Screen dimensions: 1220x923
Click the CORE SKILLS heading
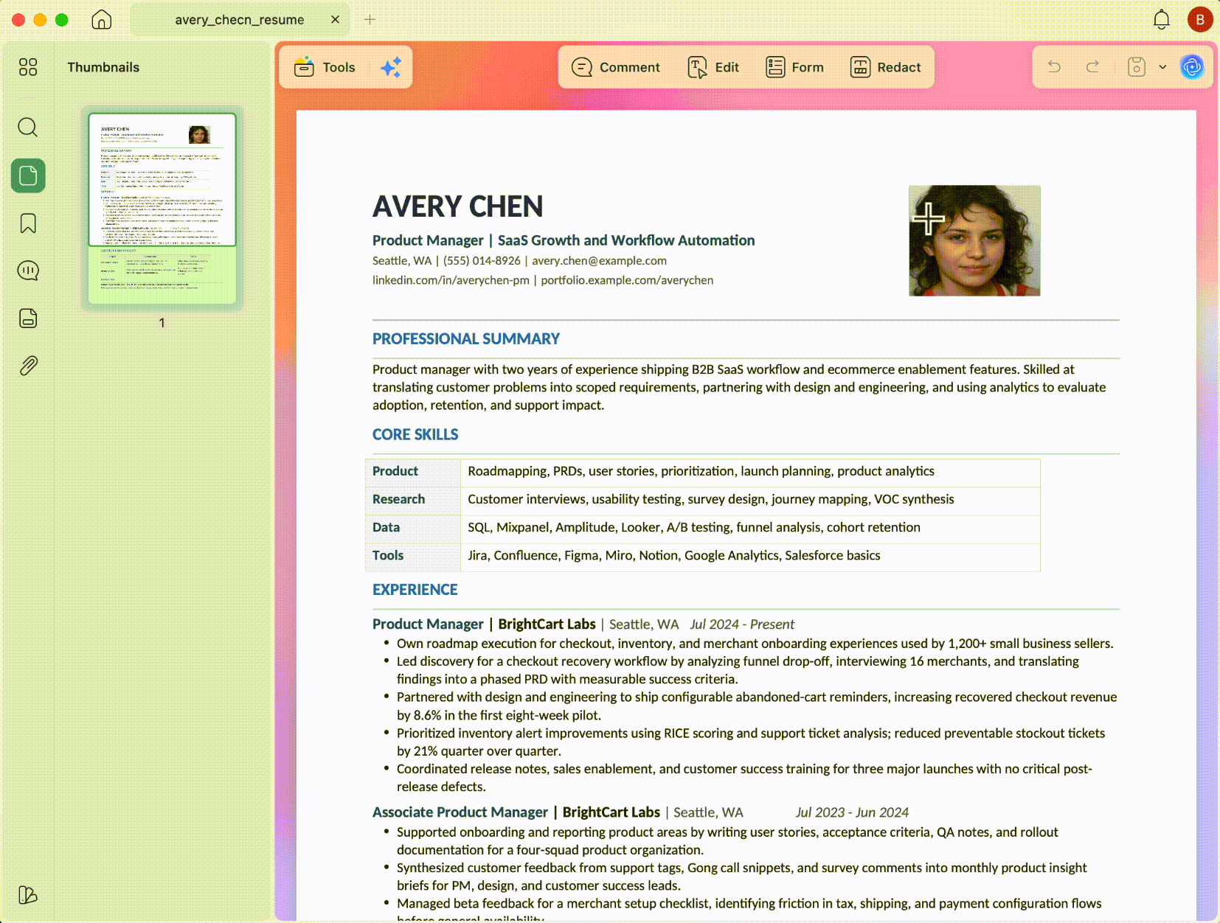415,435
